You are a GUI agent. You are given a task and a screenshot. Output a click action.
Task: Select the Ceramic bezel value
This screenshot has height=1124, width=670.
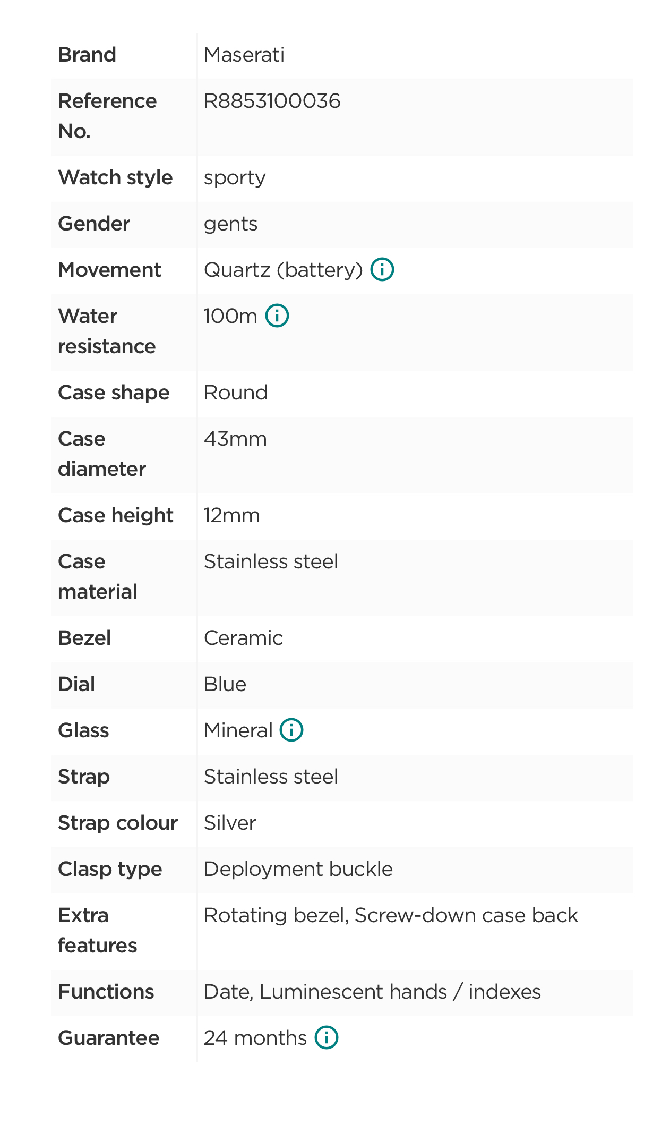[243, 638]
